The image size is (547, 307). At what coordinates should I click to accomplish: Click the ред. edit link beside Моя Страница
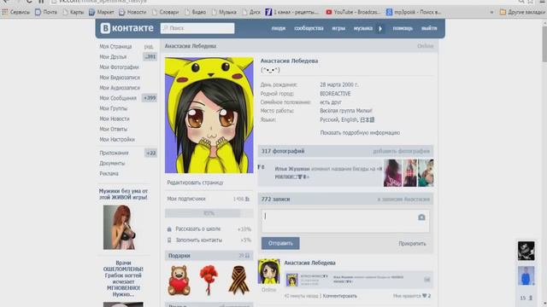pos(149,46)
